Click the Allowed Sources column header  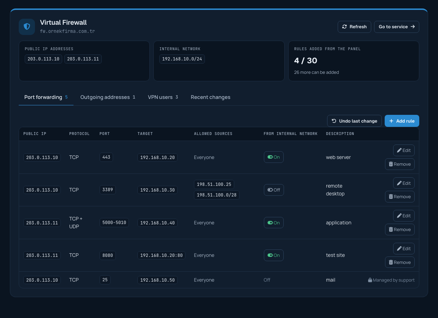213,134
